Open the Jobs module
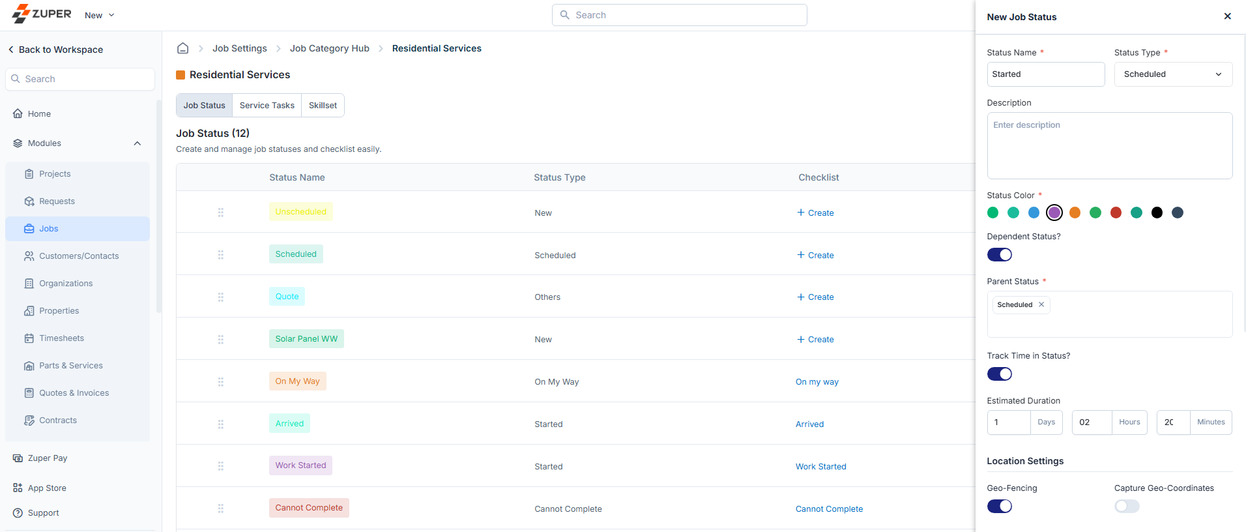Screen dimensions: 1246x532 [78, 229]
